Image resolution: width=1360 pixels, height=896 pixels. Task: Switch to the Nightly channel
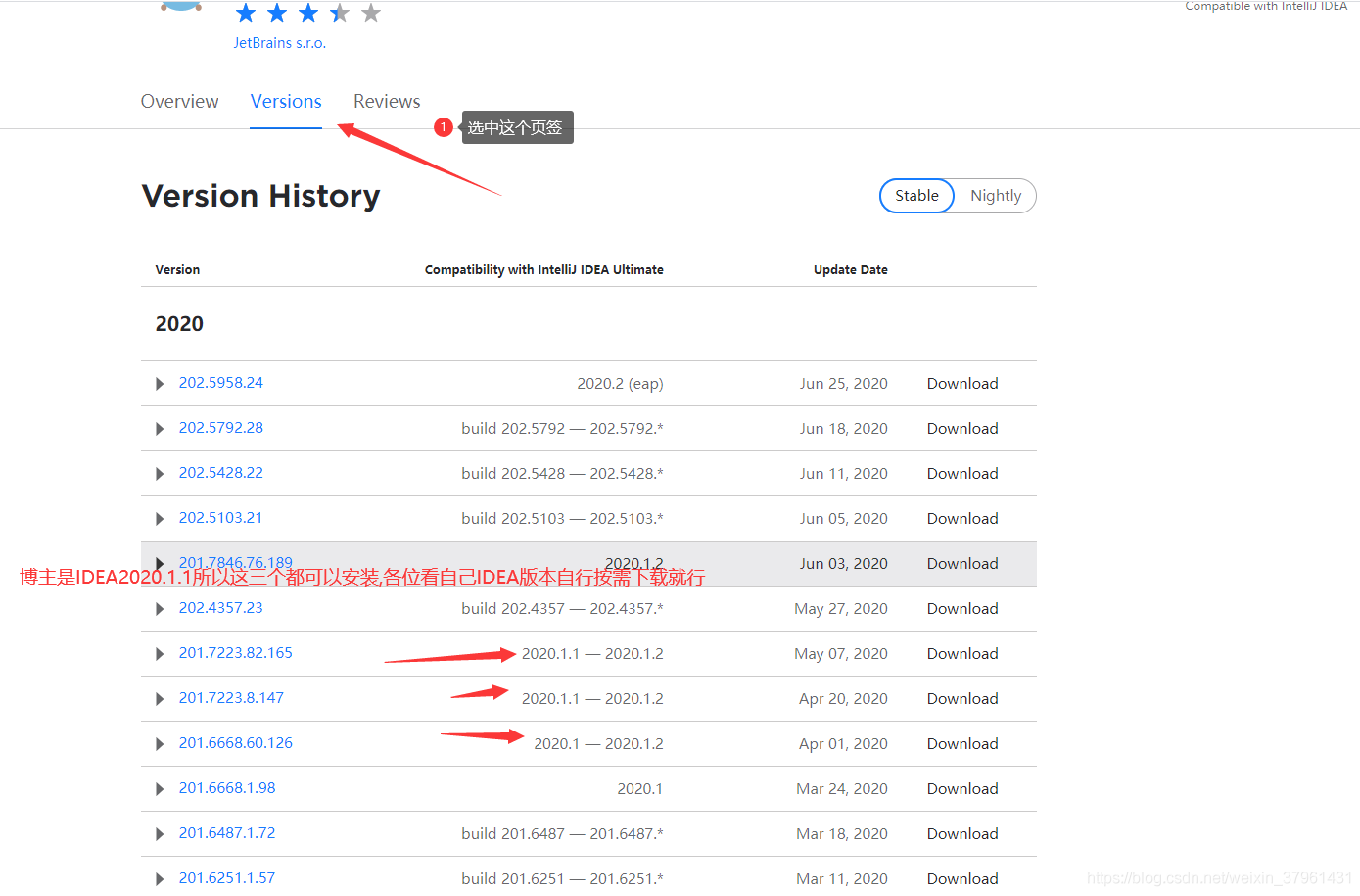click(x=996, y=196)
